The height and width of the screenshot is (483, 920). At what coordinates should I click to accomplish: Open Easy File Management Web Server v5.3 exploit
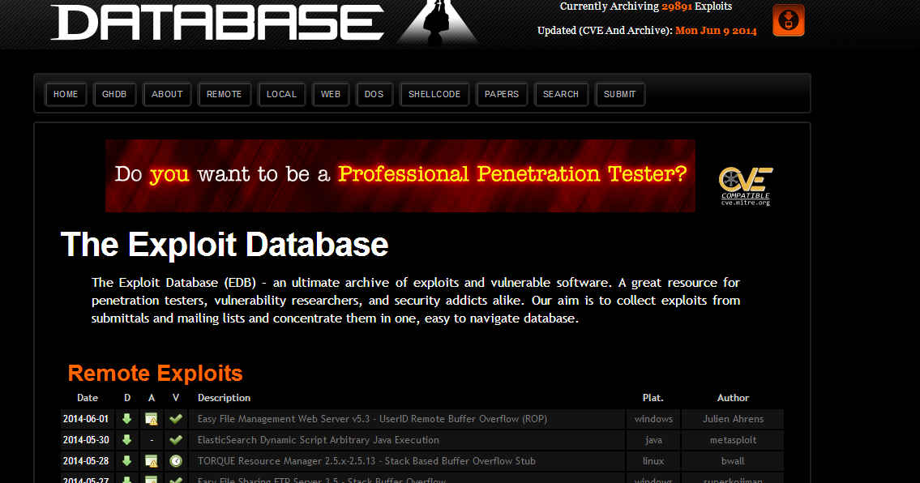point(372,419)
